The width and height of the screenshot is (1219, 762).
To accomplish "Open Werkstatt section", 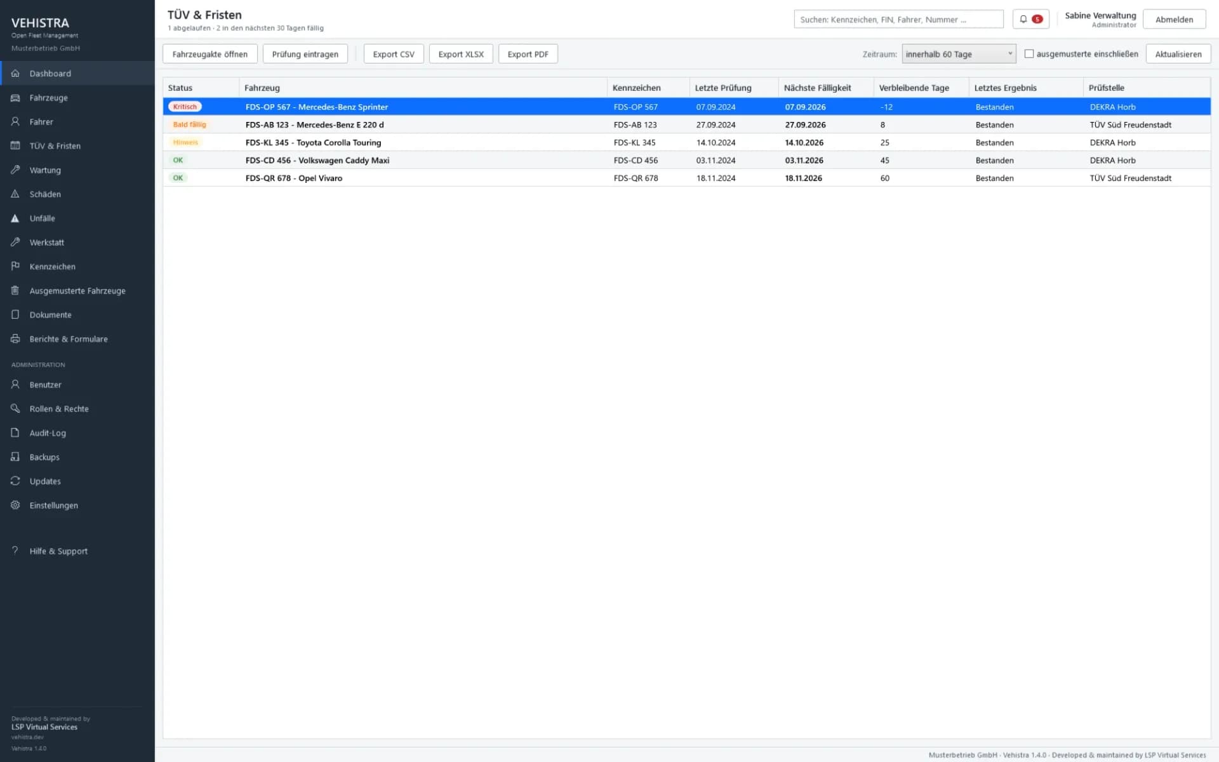I will [77, 243].
